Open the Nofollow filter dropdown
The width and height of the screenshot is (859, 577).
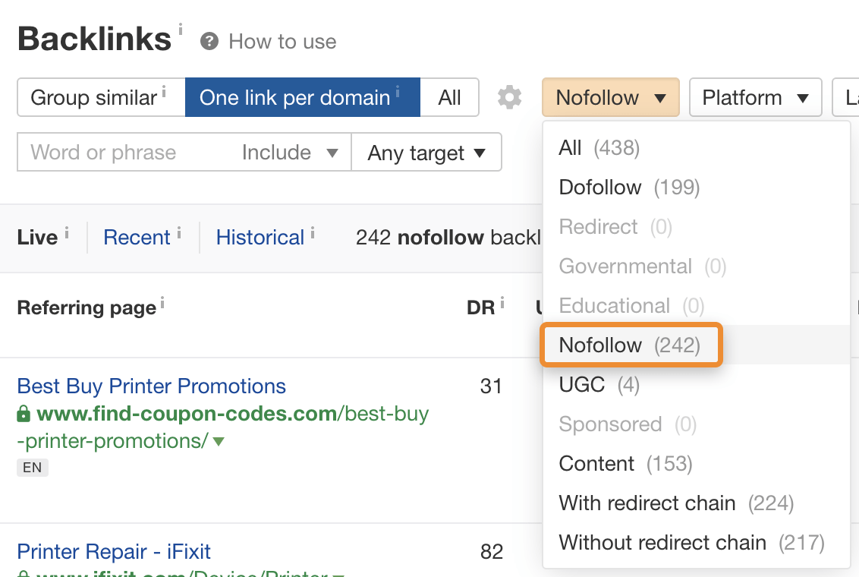(610, 98)
